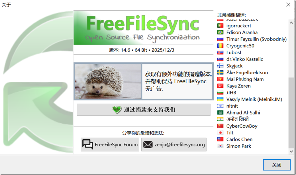The image size is (296, 175).
Task: Open the FreeFileSync Forum button
Action: [110, 144]
